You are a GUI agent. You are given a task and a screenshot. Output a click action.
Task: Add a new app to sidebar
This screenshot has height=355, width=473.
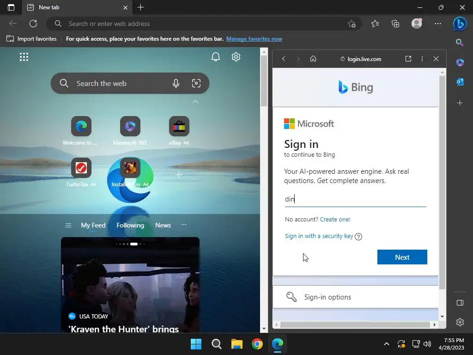[460, 103]
